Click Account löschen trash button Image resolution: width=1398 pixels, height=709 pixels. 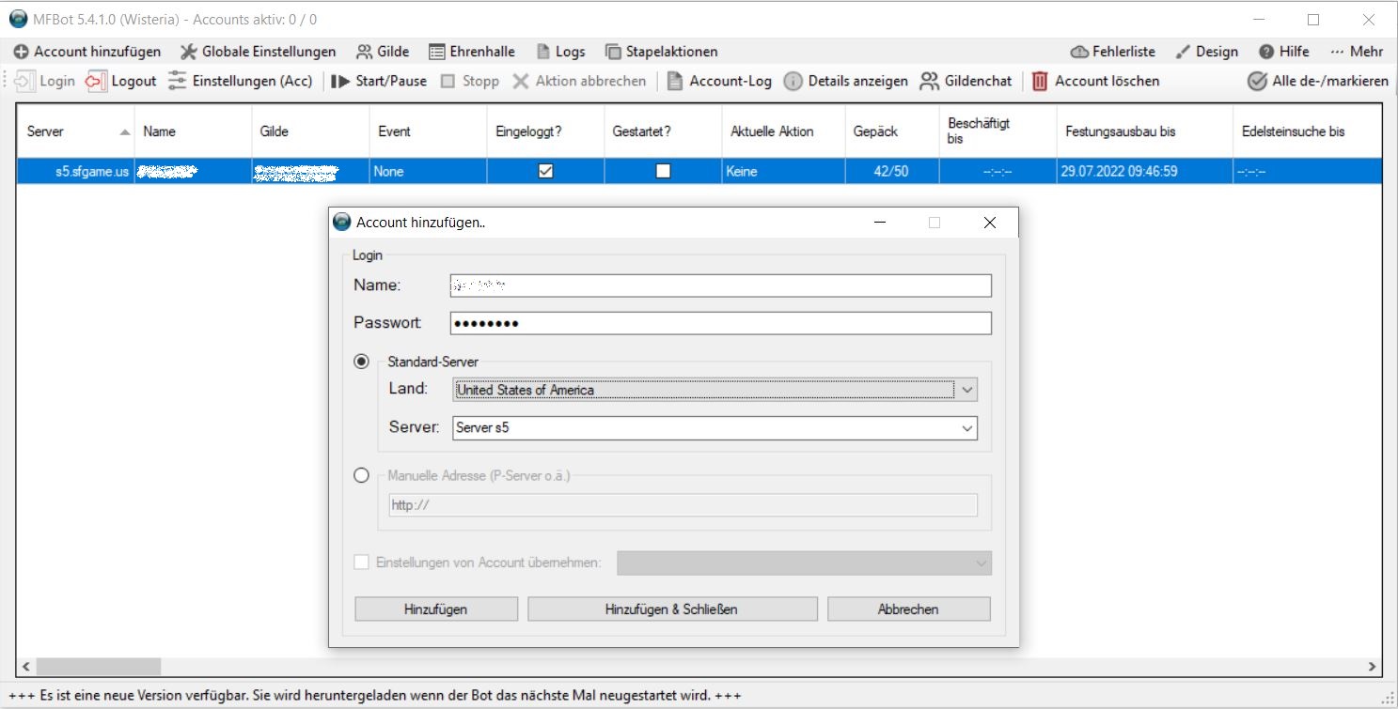[1095, 81]
